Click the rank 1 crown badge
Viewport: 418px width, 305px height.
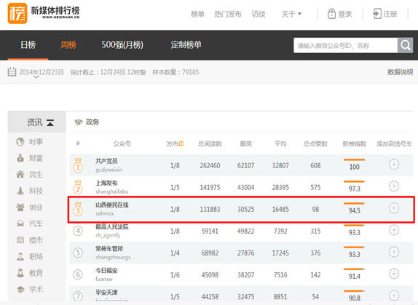78,165
